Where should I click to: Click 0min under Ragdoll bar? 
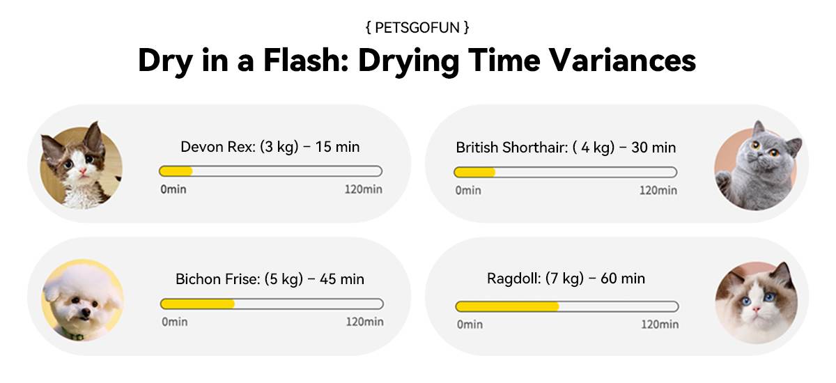[470, 325]
